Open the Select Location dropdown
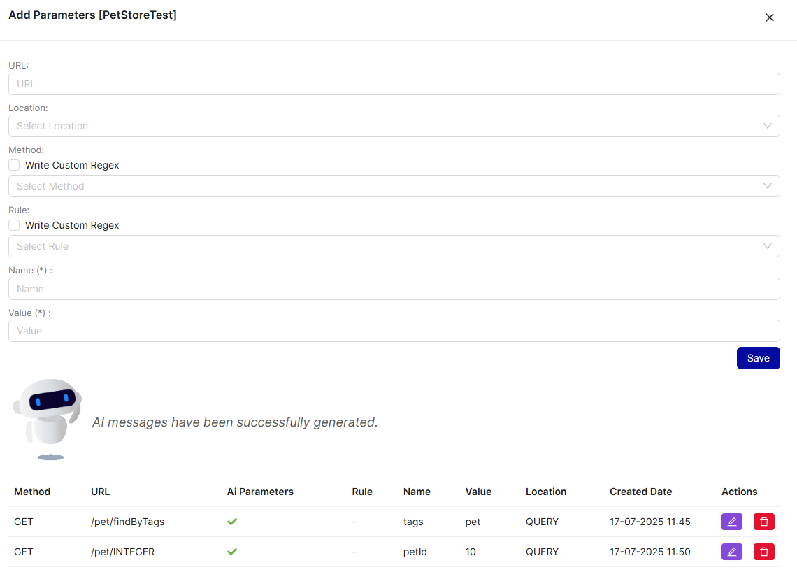797x579 pixels. click(x=394, y=126)
